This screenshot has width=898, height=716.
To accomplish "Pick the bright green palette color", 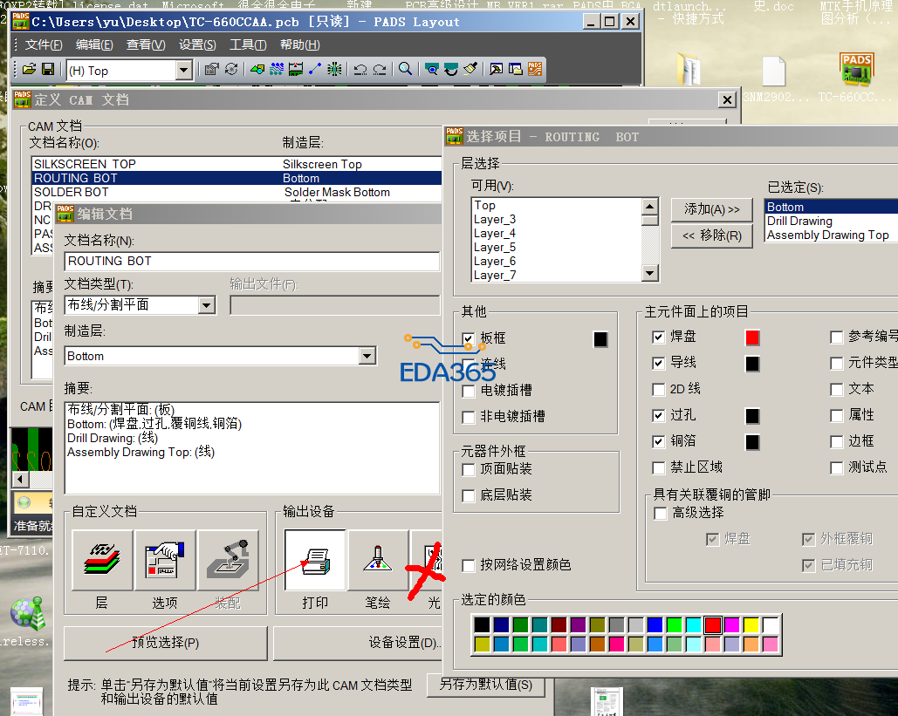I will 674,625.
